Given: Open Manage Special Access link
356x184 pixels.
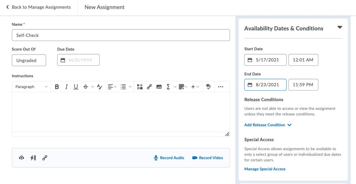Looking at the screenshot, I should pyautogui.click(x=265, y=169).
